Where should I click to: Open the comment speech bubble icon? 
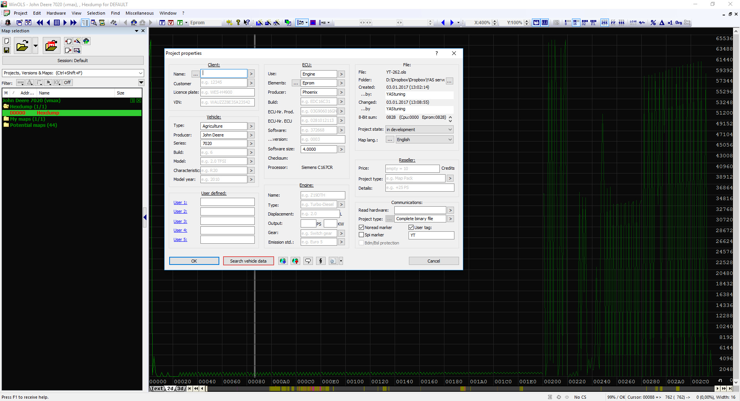[x=308, y=261]
